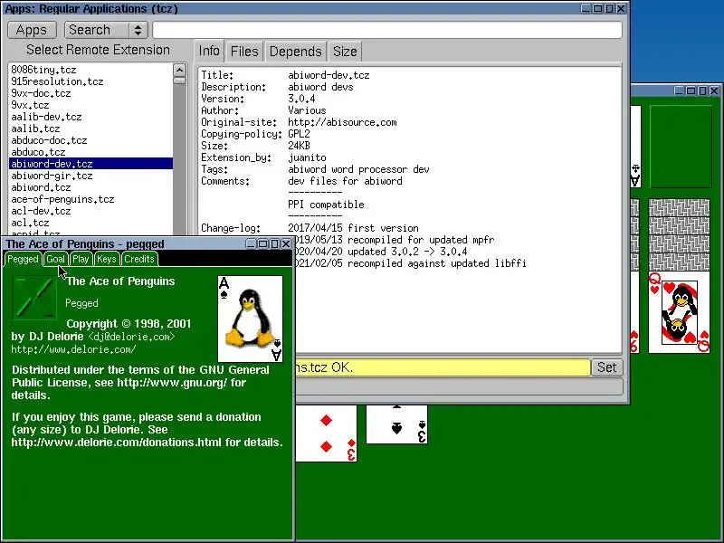The width and height of the screenshot is (724, 543).
Task: Select 8086tiny.tcz in the extension list
Action: [x=90, y=70]
